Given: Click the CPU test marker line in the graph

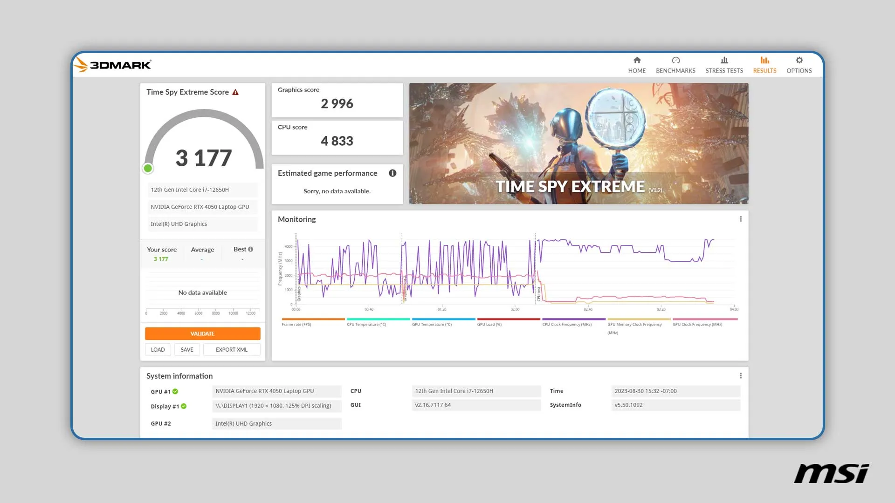Looking at the screenshot, I should pos(536,269).
